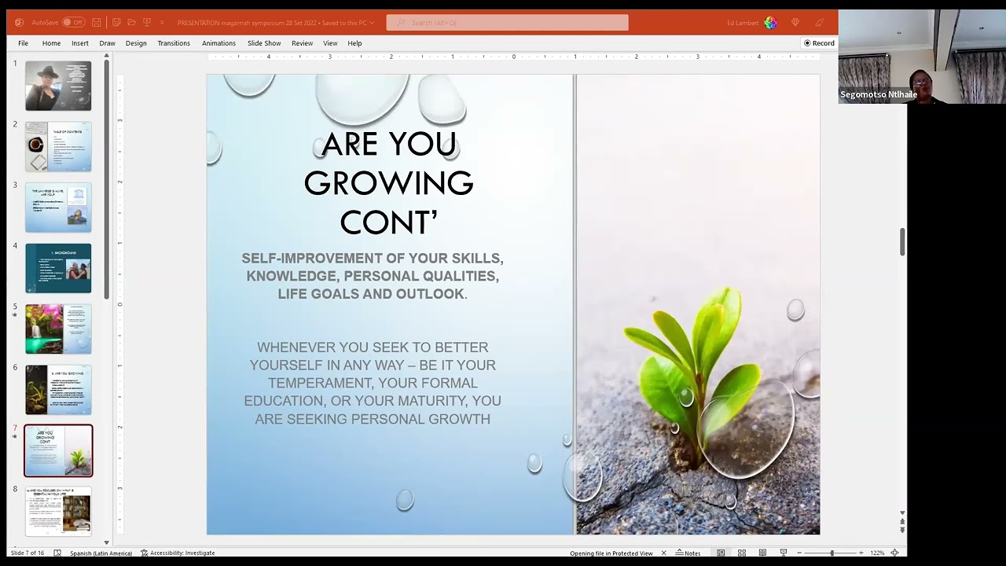Open the Slide Show tab

point(264,43)
